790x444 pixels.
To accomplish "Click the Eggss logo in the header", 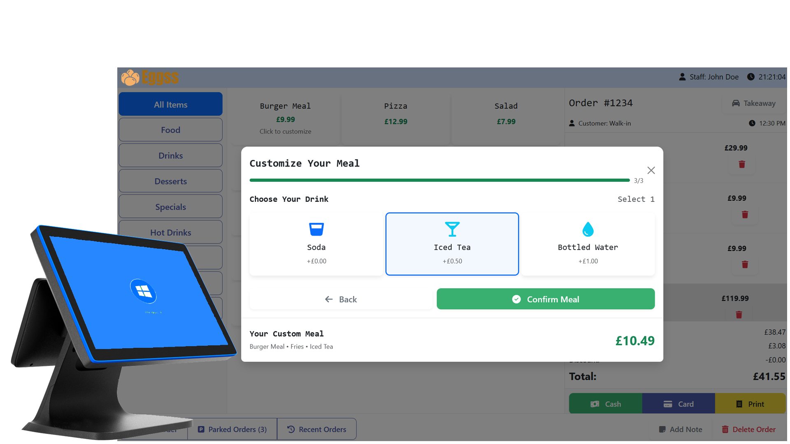I will click(x=149, y=77).
